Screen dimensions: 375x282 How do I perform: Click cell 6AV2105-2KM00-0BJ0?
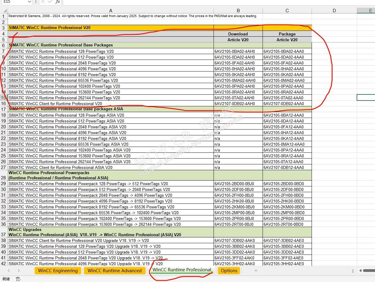point(238,207)
